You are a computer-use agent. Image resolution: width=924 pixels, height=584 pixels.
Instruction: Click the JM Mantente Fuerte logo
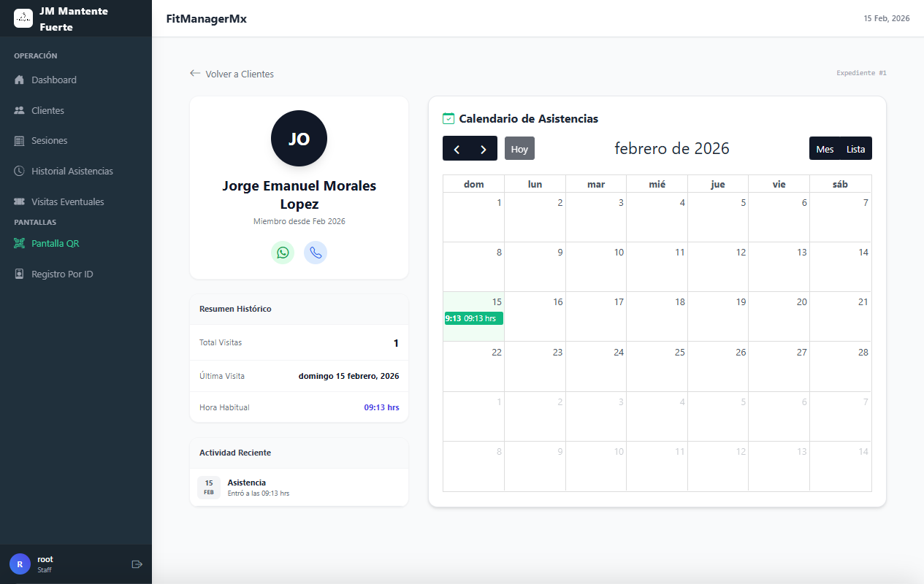click(23, 18)
